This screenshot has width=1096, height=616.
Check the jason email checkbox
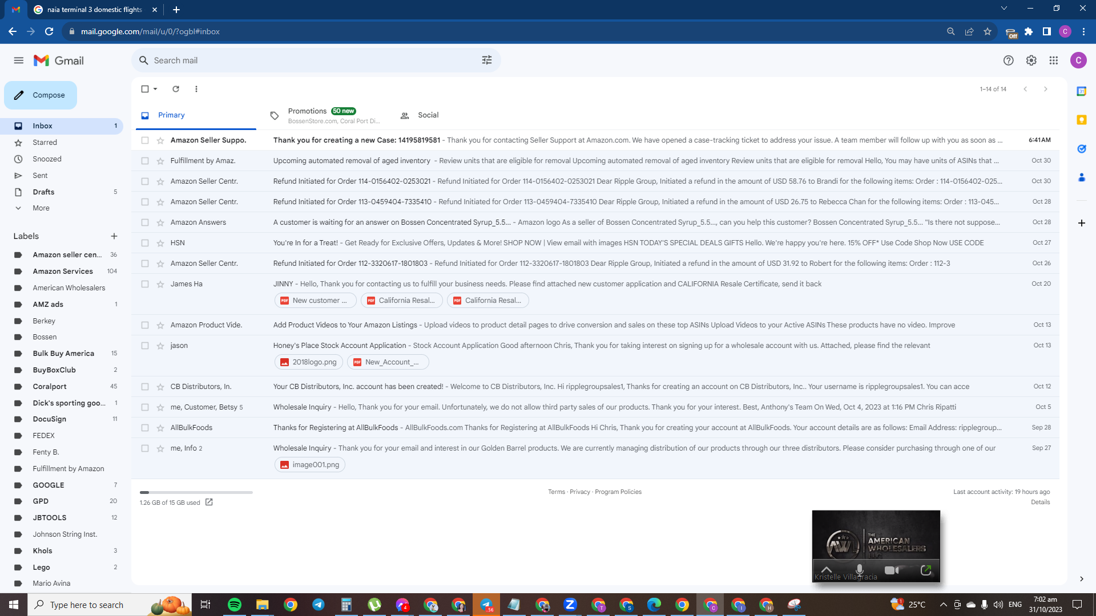click(x=145, y=346)
